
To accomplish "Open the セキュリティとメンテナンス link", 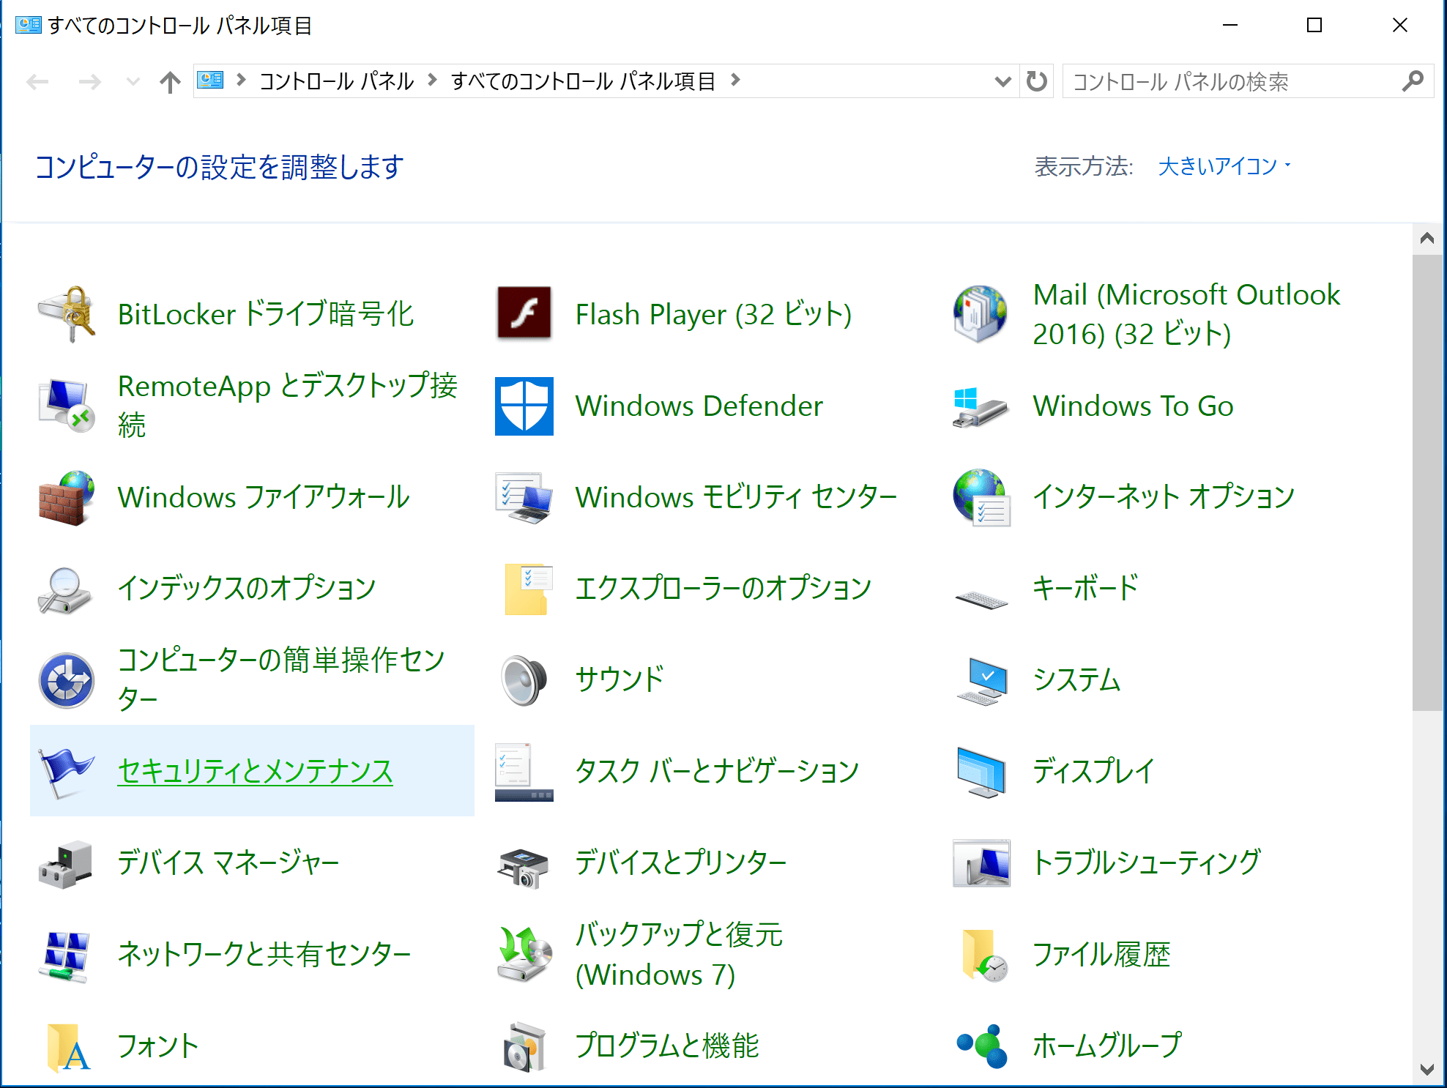I will [x=255, y=771].
